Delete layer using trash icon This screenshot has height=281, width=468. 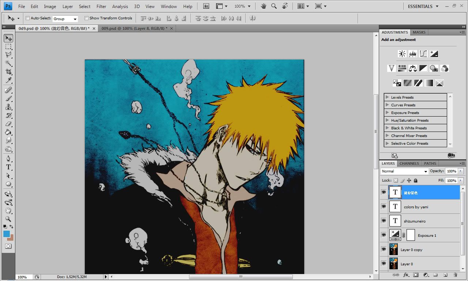click(455, 275)
